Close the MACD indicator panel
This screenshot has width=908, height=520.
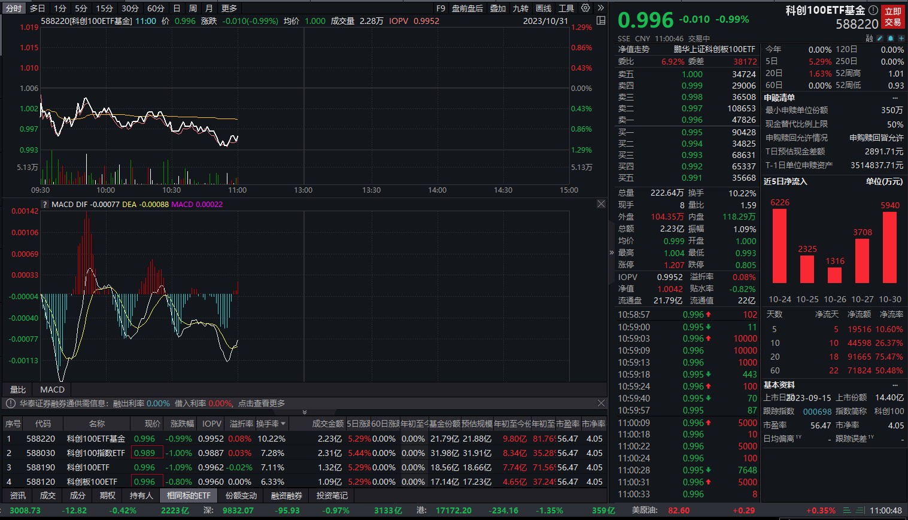click(x=601, y=204)
